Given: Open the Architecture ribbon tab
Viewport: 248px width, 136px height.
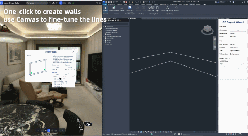Looking at the screenshot, I should [x=112, y=4].
